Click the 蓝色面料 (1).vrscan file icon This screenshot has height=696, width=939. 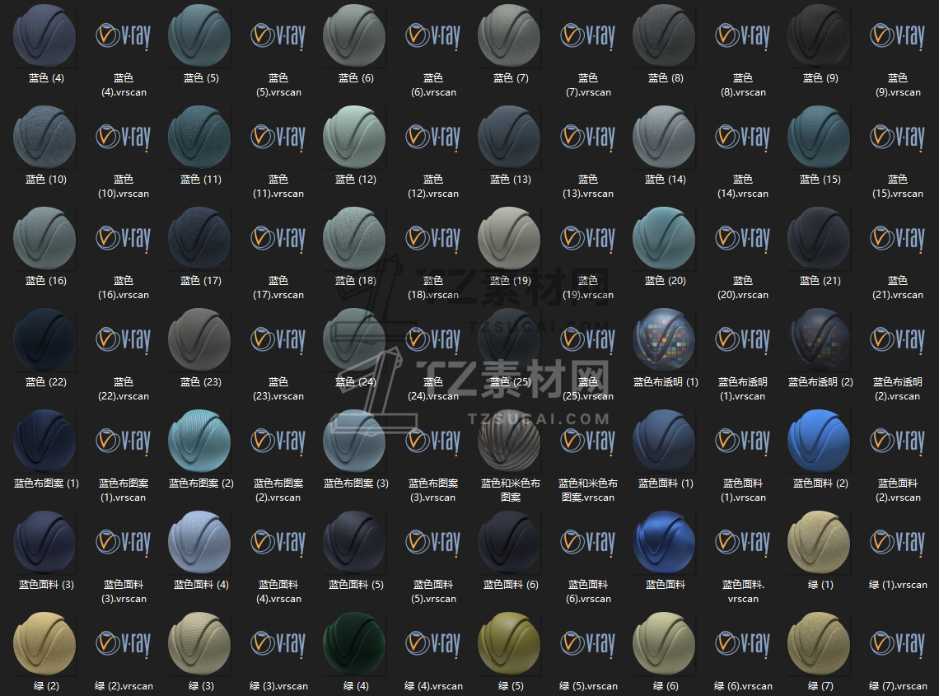[x=743, y=441]
